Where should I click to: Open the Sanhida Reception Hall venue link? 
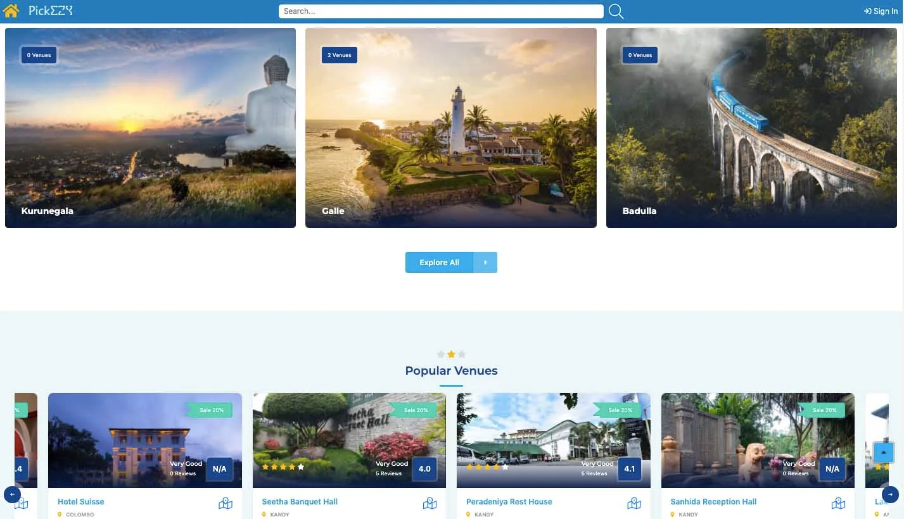pos(713,502)
